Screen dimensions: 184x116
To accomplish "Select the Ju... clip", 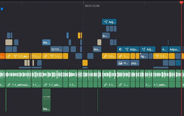I will click(106, 35).
